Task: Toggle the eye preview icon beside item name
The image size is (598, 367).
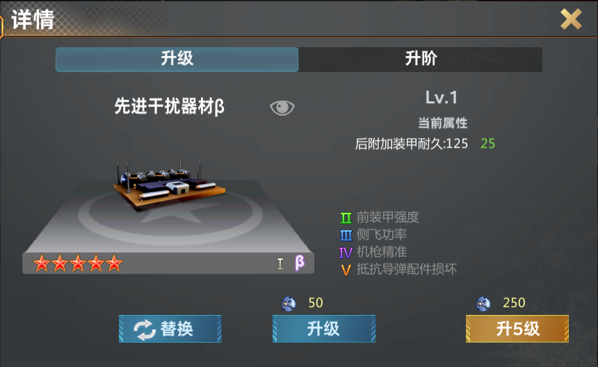Action: coord(282,108)
